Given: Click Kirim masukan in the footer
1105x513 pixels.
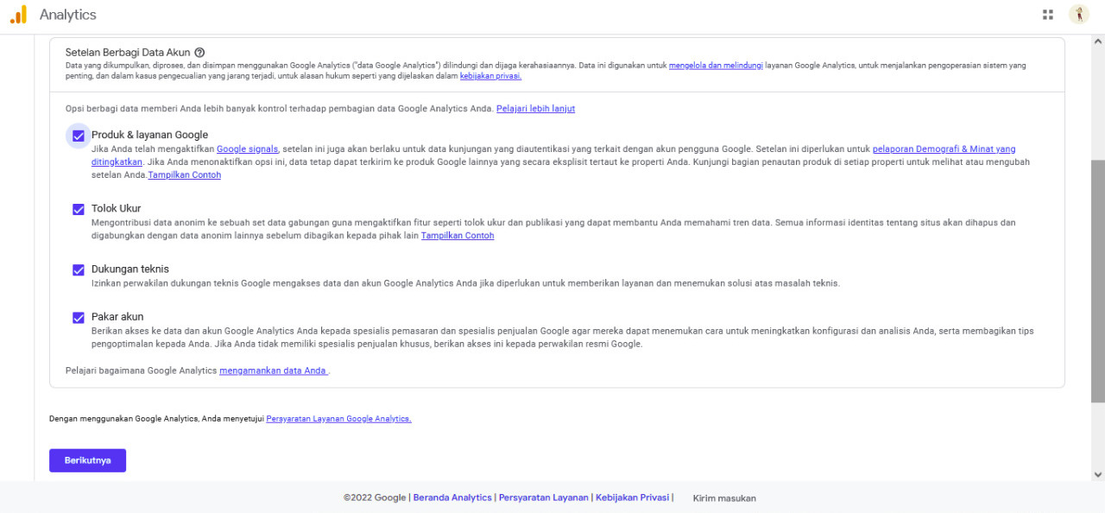Looking at the screenshot, I should click(724, 498).
